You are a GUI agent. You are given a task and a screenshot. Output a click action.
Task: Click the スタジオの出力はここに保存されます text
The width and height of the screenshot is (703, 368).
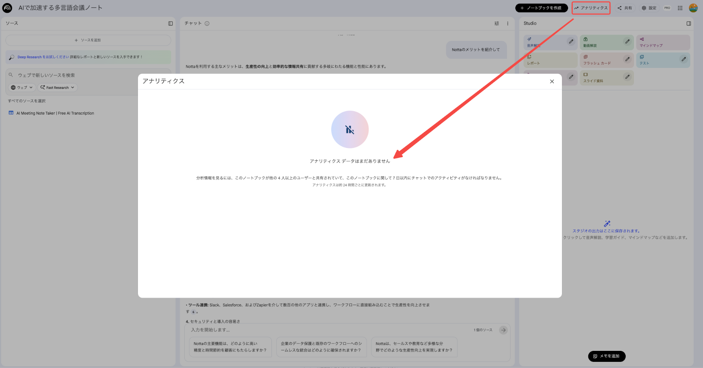(606, 231)
